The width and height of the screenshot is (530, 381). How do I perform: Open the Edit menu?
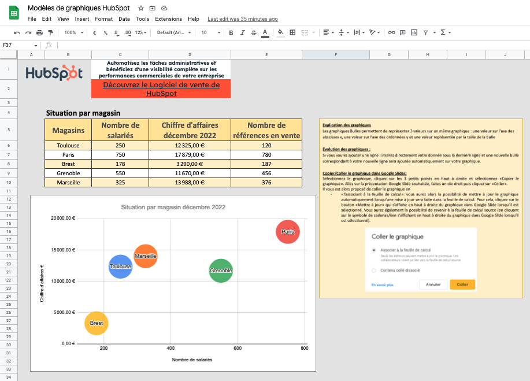click(47, 19)
